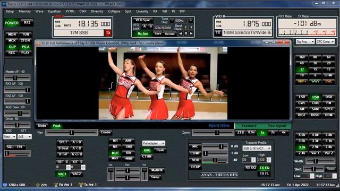Toggle PS-A PureSignal button
This screenshot has height=191, width=340.
[x=25, y=47]
